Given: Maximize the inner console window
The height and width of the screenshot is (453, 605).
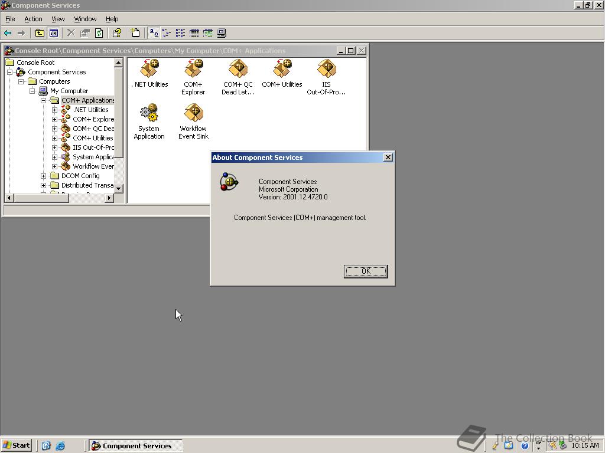Looking at the screenshot, I should point(351,51).
